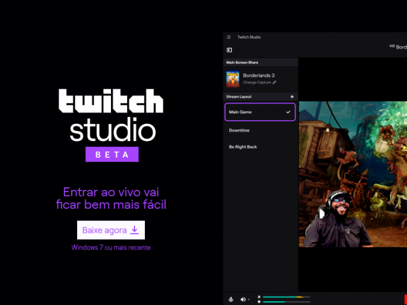Click the download arrow icon
The image size is (407, 305).
coord(134,230)
